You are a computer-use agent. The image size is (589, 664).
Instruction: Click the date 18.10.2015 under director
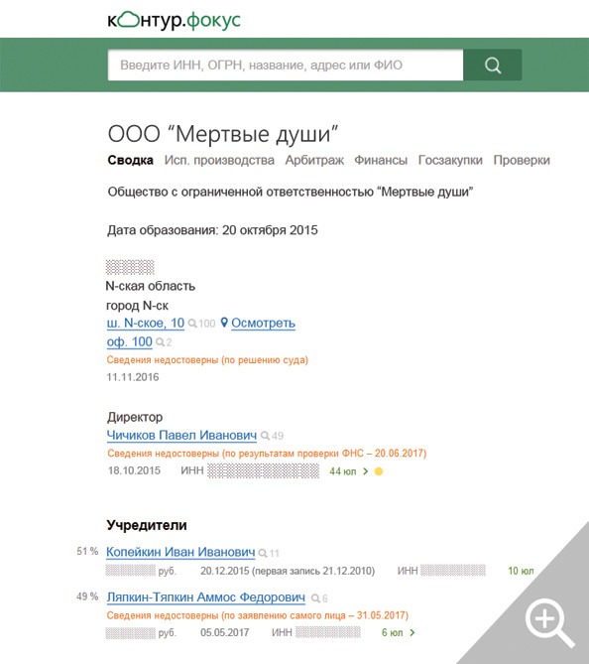[134, 470]
